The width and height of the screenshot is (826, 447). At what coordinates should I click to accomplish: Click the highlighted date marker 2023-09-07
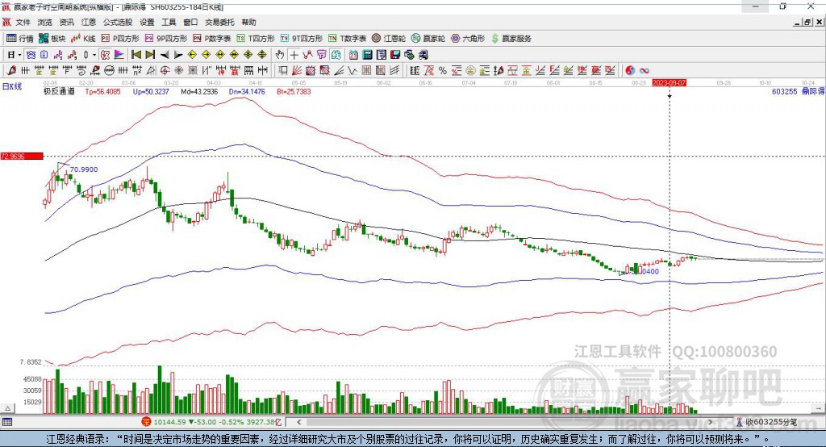coord(669,83)
